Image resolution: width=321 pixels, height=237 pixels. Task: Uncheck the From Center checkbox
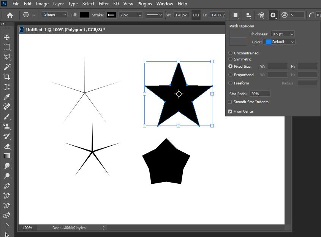tap(230, 111)
